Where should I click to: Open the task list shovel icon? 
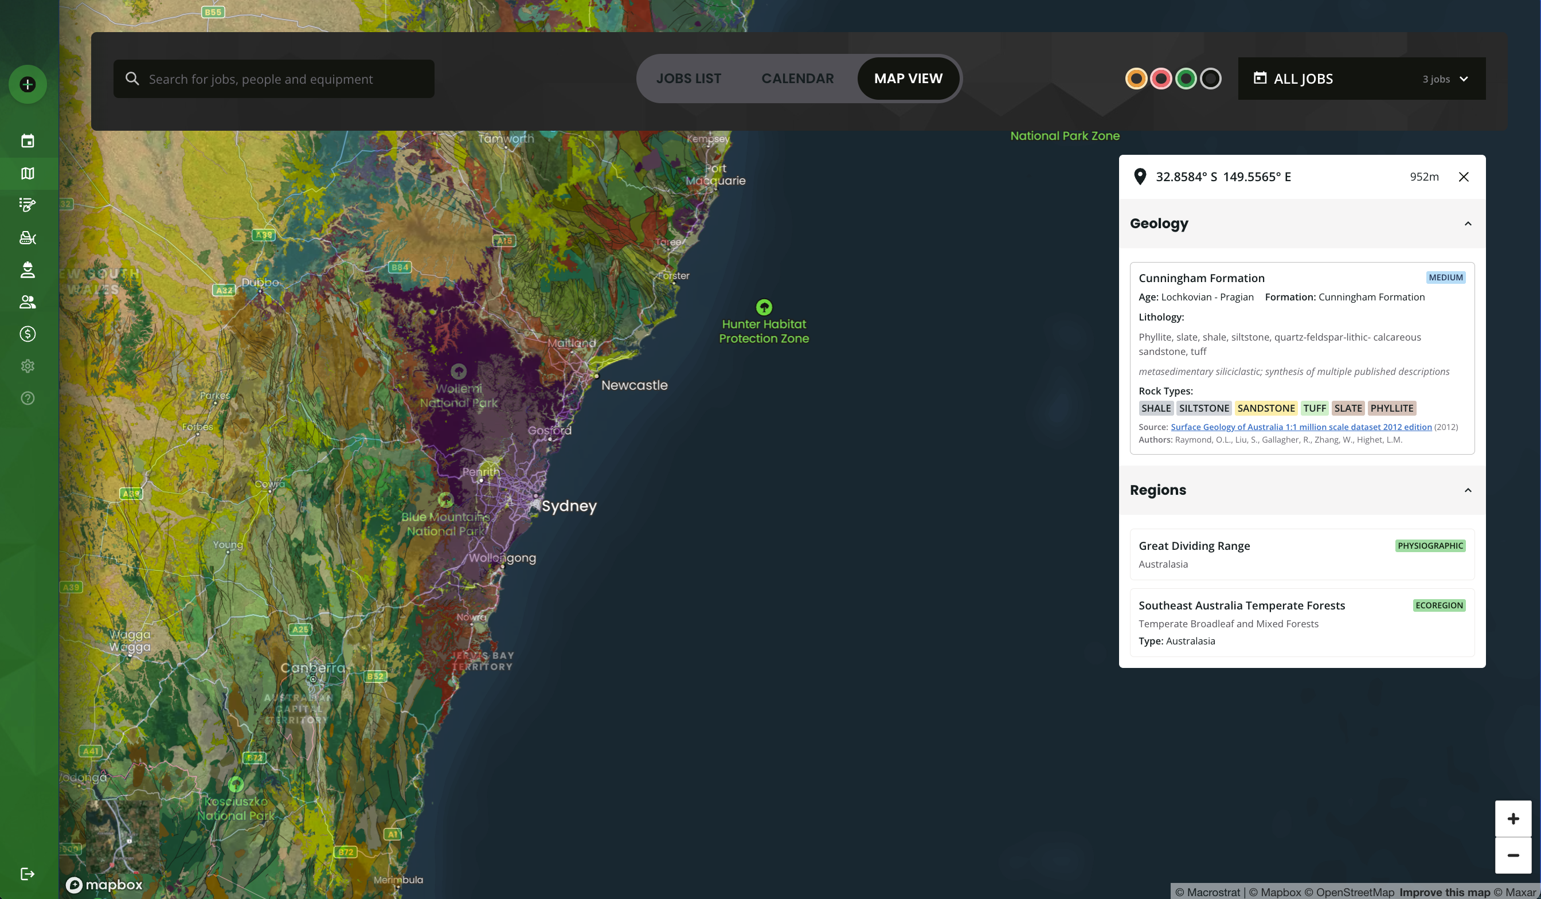click(28, 205)
